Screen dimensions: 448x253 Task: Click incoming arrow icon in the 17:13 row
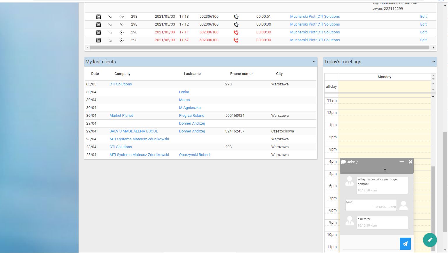(x=110, y=17)
